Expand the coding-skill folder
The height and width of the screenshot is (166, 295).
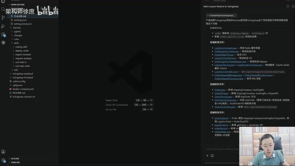tap(13, 47)
